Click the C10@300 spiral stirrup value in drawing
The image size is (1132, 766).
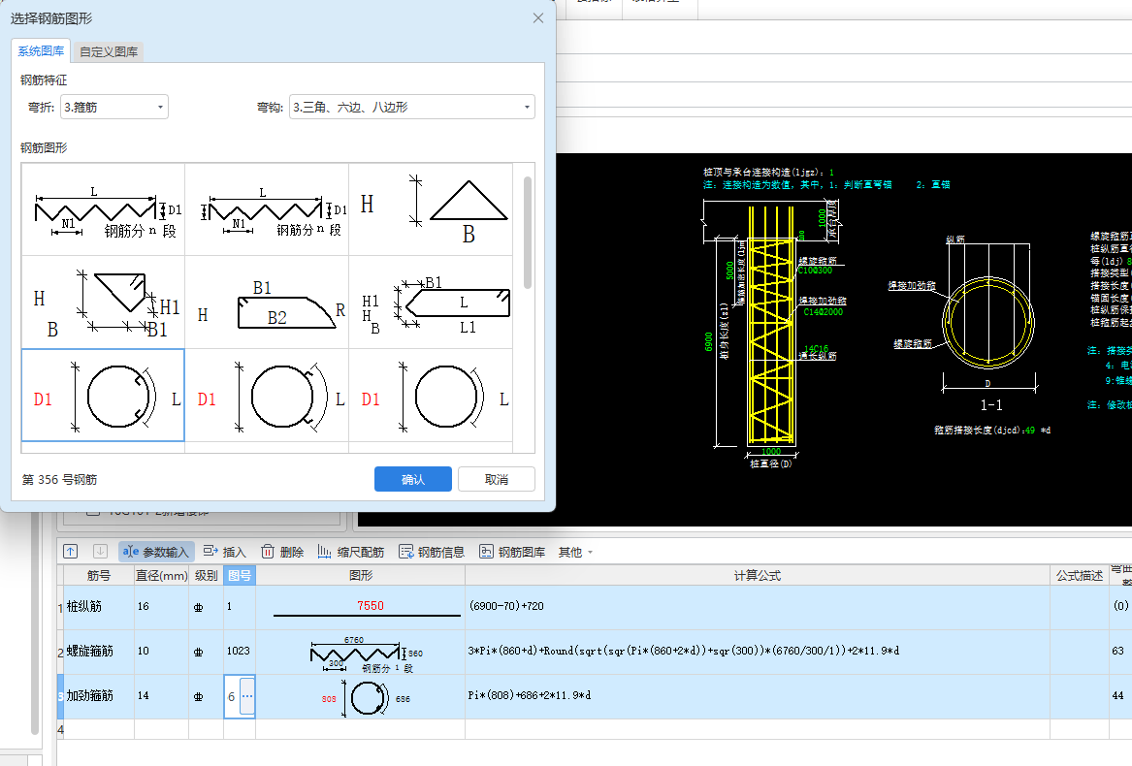[815, 271]
